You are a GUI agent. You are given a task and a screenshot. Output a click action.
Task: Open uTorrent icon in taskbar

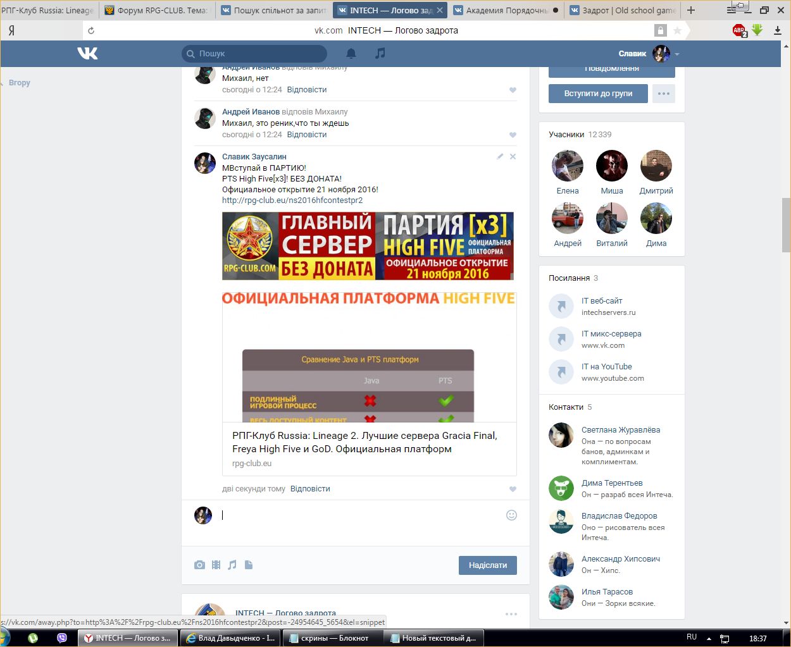coord(33,638)
